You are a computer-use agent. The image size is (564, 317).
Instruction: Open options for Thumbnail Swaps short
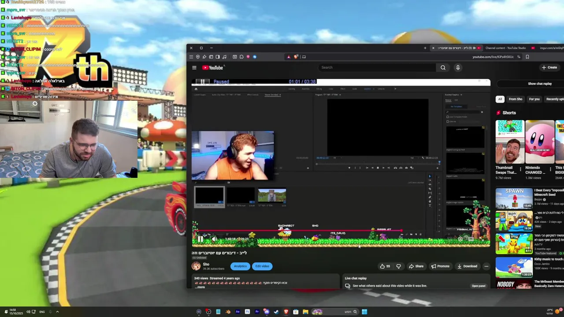tap(520, 169)
